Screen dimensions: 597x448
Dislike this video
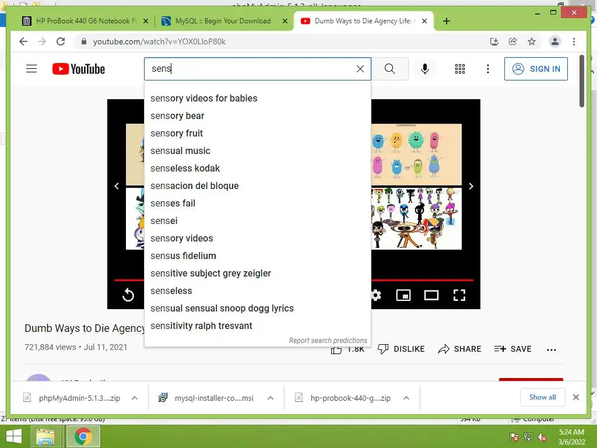401,349
